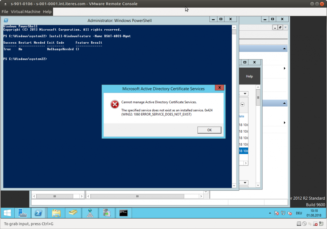Click the network tray icon
Screen dimensions: 327x229
(283, 213)
